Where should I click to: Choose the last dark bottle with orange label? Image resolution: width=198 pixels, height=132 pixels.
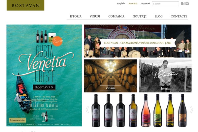(x=182, y=110)
